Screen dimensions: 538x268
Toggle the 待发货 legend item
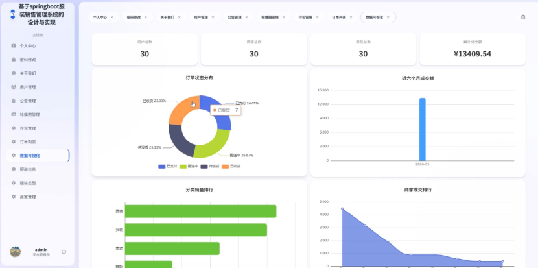point(210,166)
